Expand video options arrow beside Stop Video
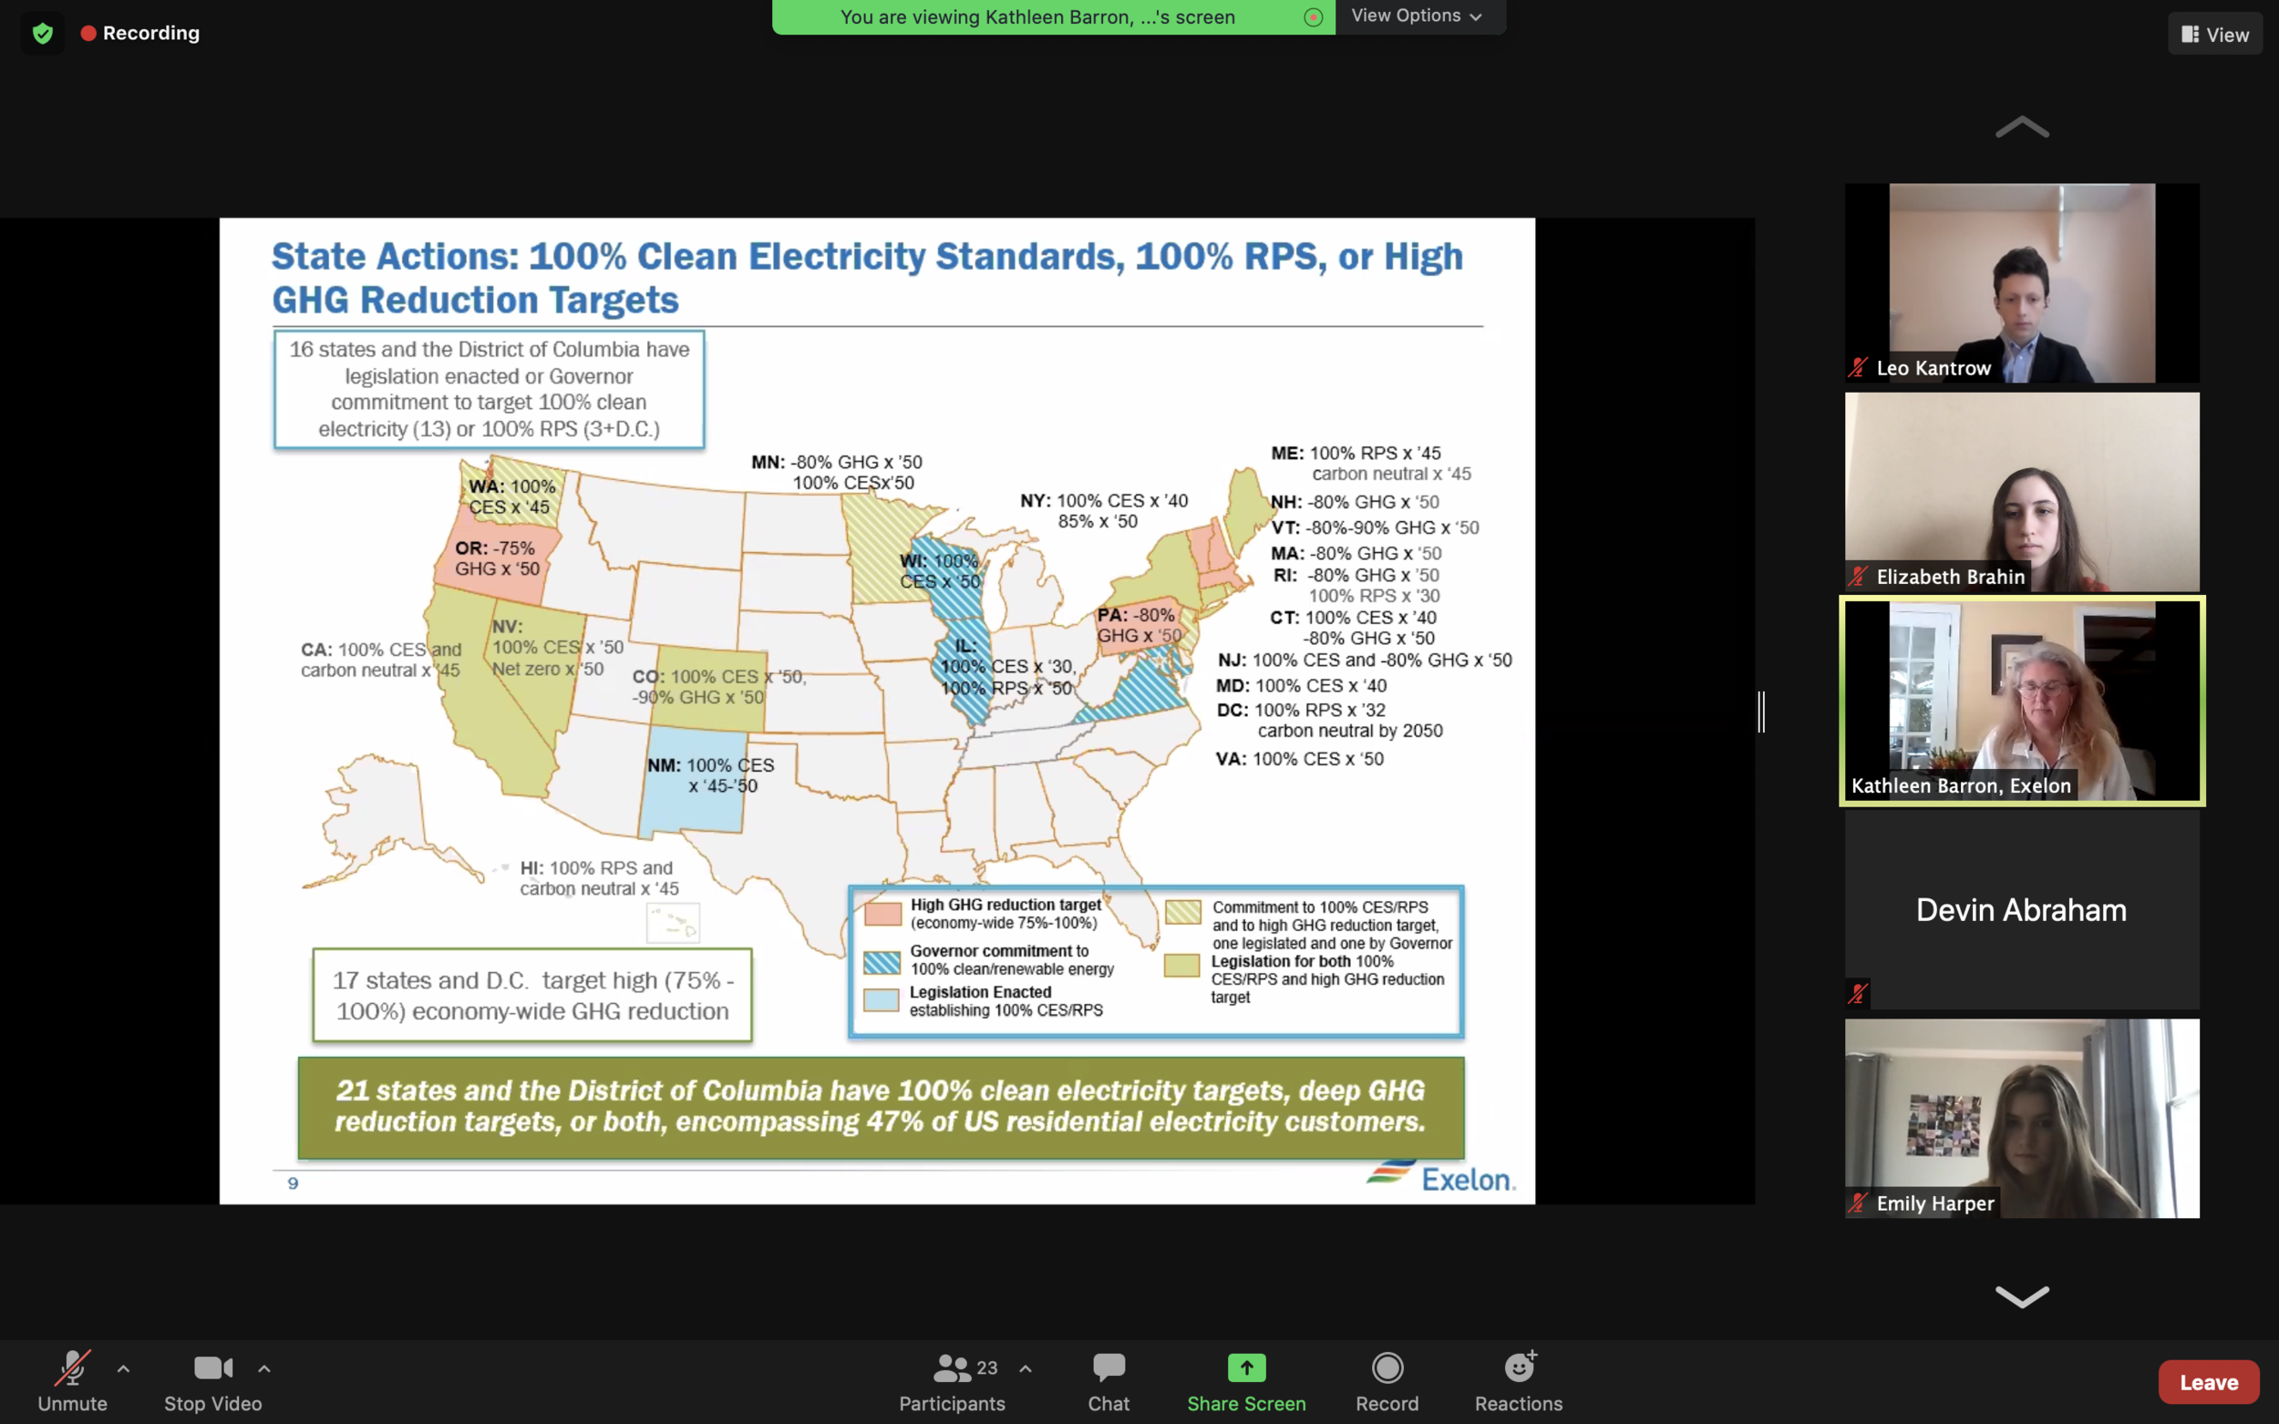This screenshot has width=2279, height=1424. (x=263, y=1368)
